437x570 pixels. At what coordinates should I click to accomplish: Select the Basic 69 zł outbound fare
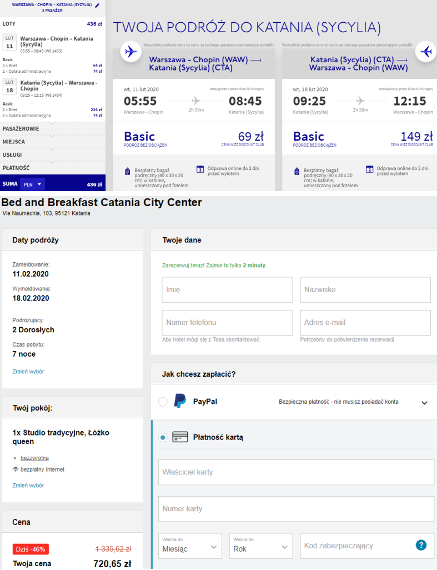[194, 138]
